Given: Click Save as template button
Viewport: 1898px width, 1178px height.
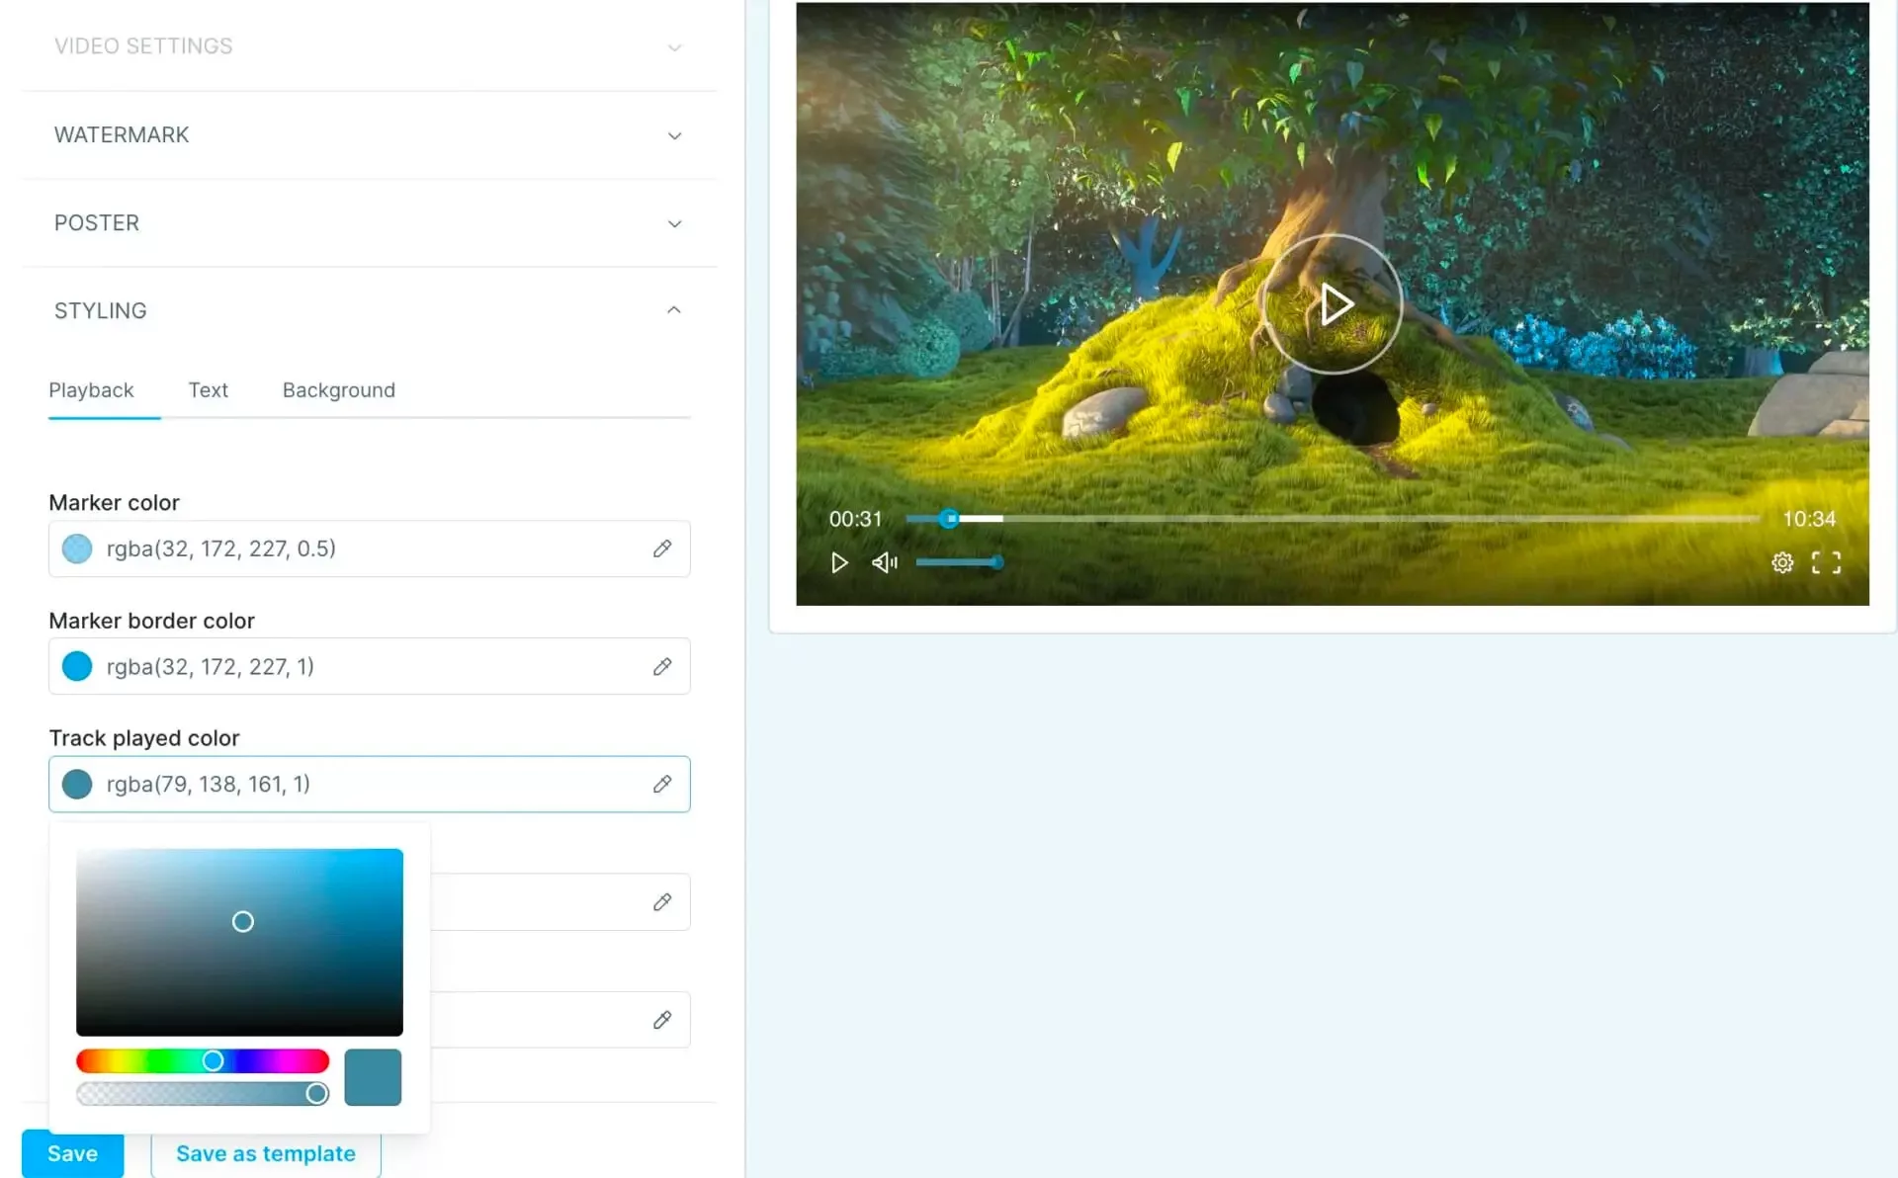Looking at the screenshot, I should click(x=265, y=1153).
